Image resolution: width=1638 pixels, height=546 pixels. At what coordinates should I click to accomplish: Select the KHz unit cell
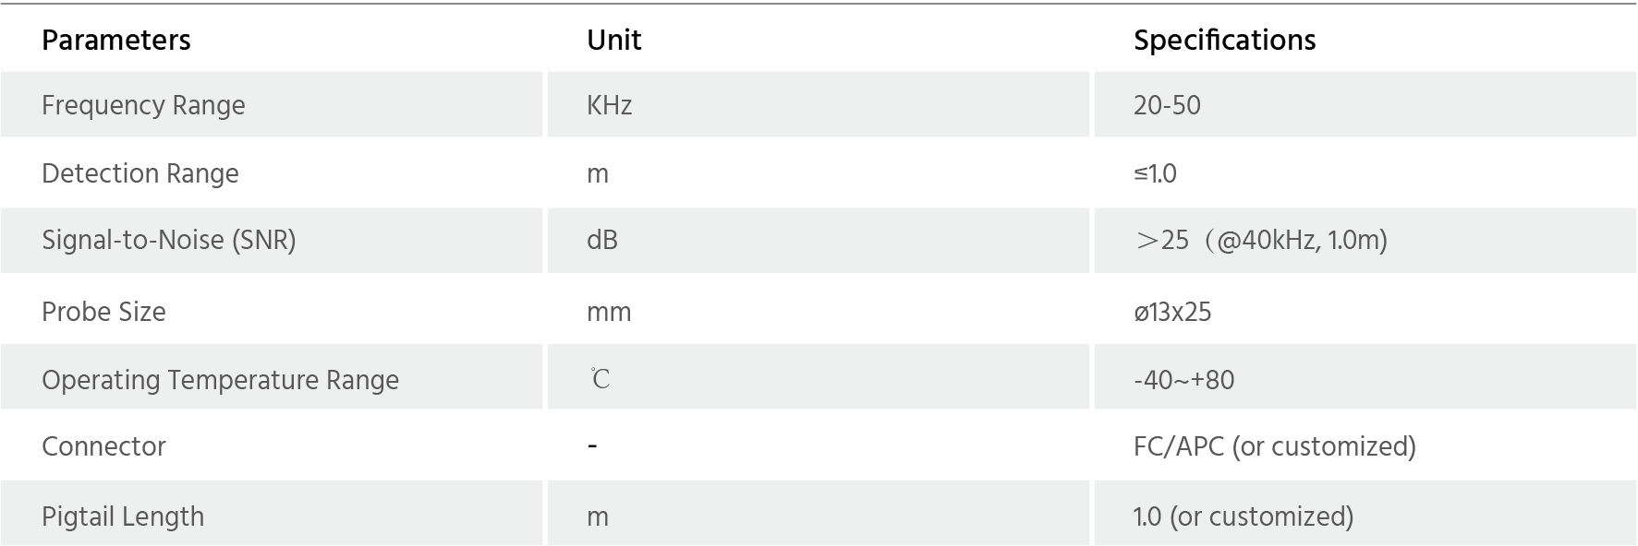coord(819,104)
